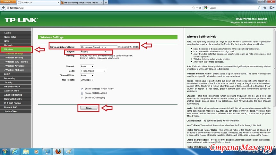276x155 pixels.
Task: Toggle Enable Wireless Router Radio checkbox
Action: (82, 89)
